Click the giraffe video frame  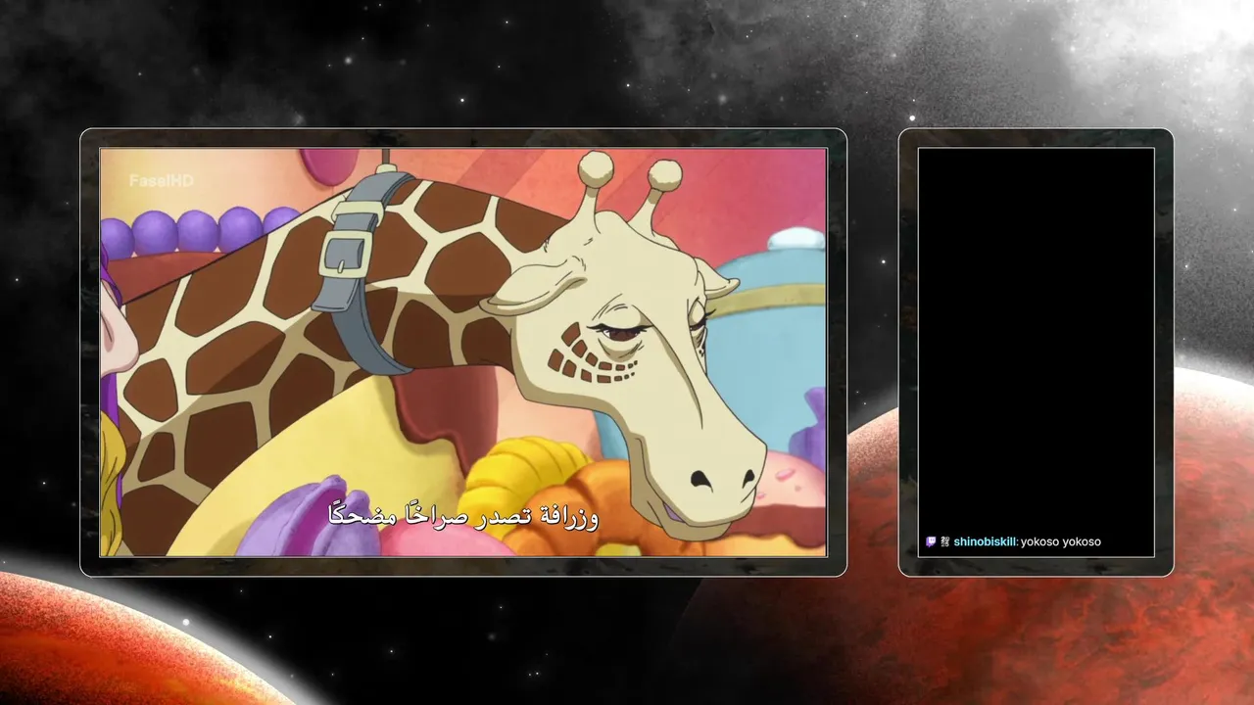(x=463, y=352)
